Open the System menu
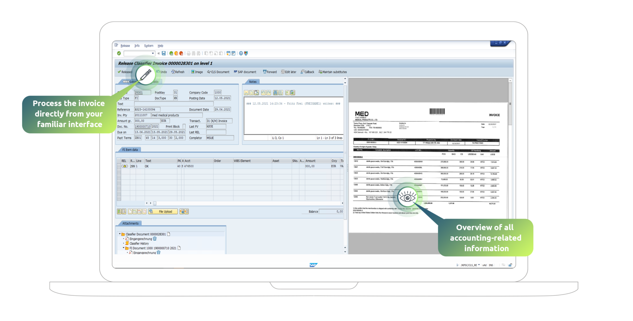 [x=149, y=46]
